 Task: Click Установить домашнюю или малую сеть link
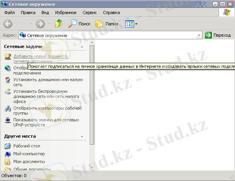point(48,82)
